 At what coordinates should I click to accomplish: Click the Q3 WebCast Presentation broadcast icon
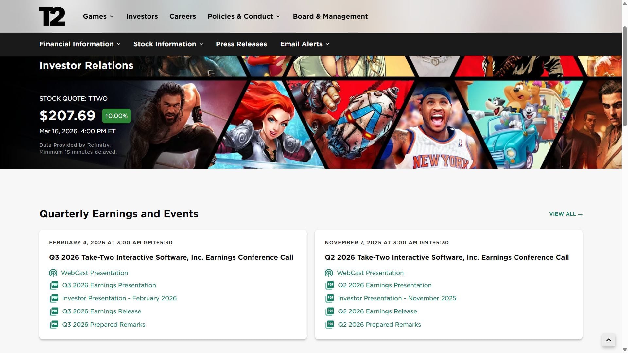click(x=53, y=273)
